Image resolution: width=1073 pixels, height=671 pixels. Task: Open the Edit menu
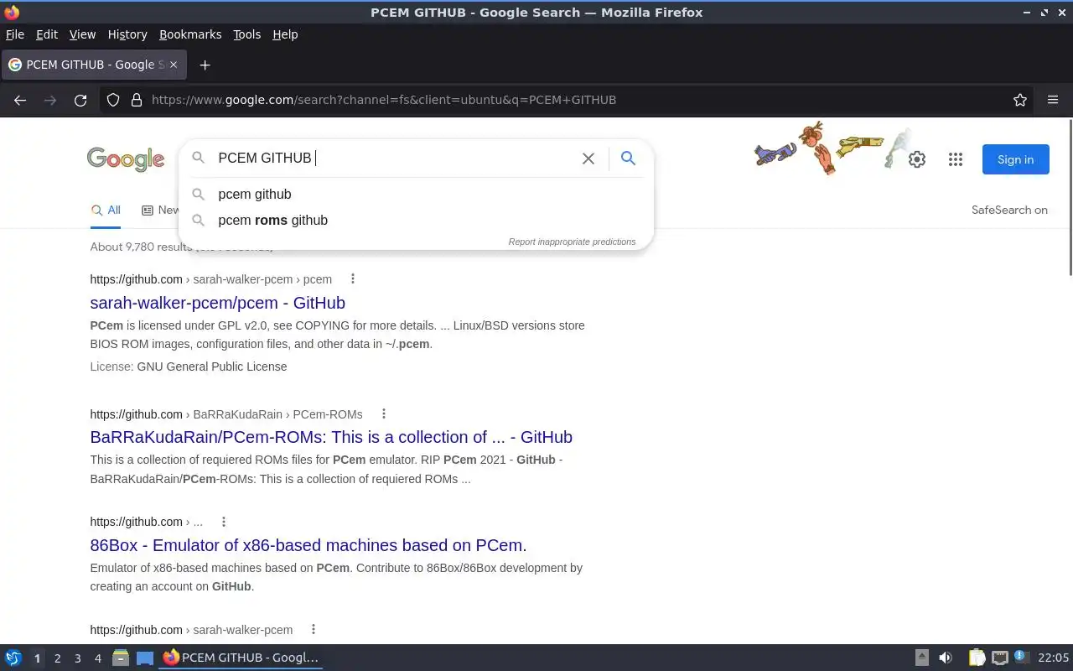point(47,34)
